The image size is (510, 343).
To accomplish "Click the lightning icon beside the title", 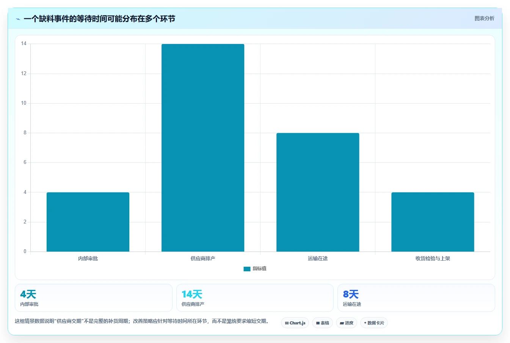I will (x=18, y=19).
